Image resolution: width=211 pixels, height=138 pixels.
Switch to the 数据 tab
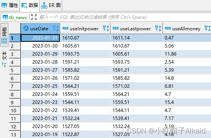30,5
